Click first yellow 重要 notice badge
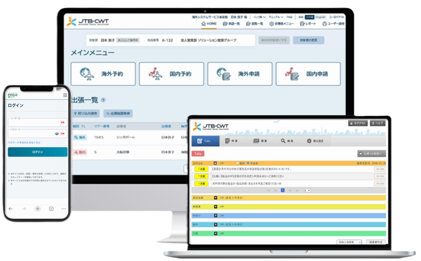 tap(201, 169)
